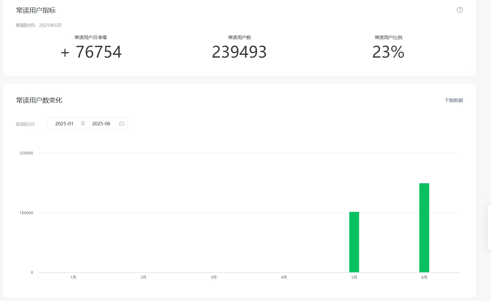Set start month field 2025-01

(64, 124)
